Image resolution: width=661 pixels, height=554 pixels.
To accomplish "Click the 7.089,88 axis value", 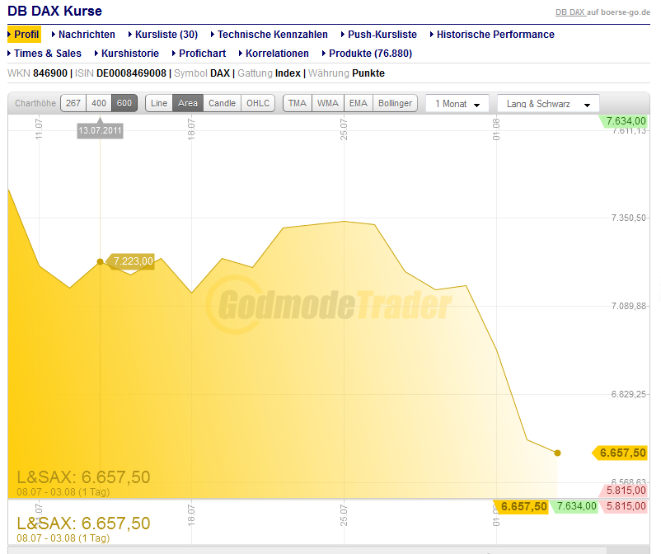I will click(x=629, y=306).
